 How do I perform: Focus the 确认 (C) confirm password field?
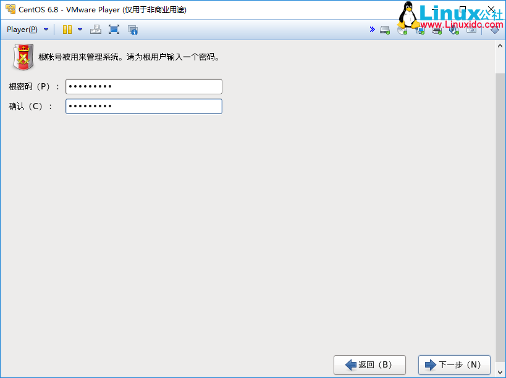pyautogui.click(x=143, y=107)
